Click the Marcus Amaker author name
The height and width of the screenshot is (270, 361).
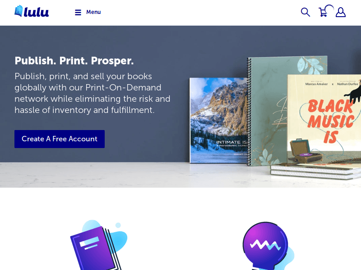click(316, 84)
